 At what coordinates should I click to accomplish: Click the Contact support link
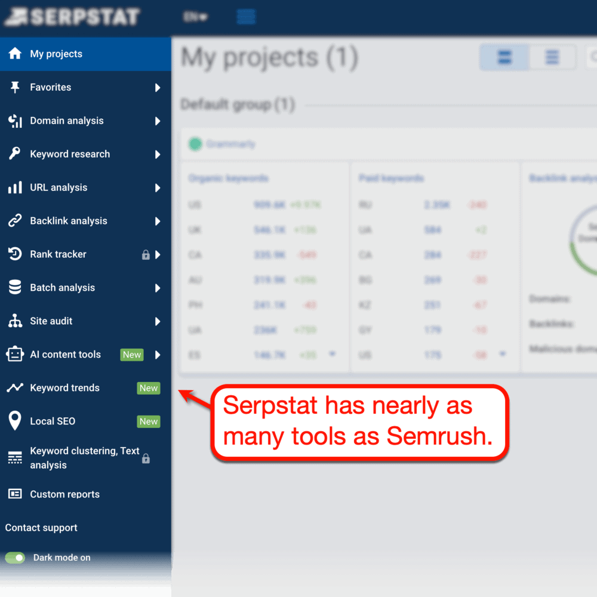[x=41, y=528]
